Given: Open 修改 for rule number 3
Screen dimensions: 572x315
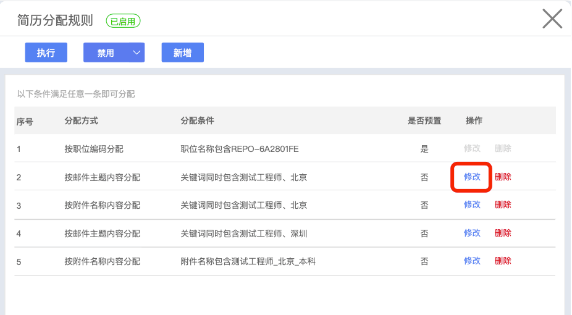Looking at the screenshot, I should pyautogui.click(x=472, y=204).
